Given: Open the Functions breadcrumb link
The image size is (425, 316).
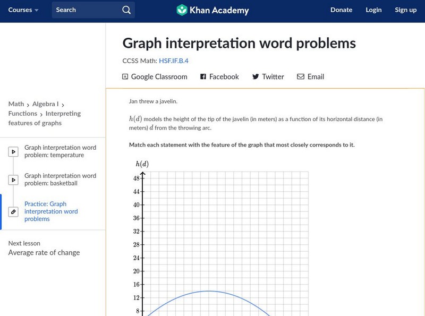Looking at the screenshot, I should coord(23,114).
